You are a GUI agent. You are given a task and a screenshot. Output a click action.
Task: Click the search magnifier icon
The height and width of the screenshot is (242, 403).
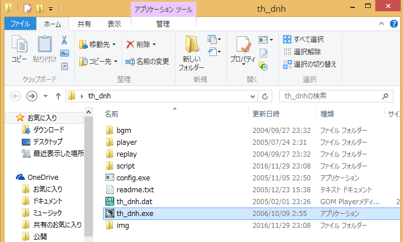(x=385, y=96)
